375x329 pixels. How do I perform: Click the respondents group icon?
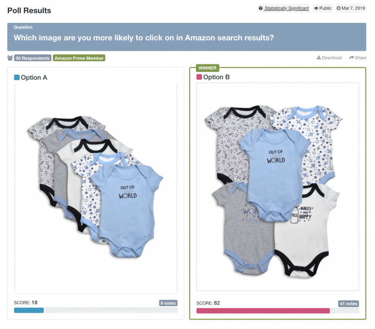pos(10,58)
